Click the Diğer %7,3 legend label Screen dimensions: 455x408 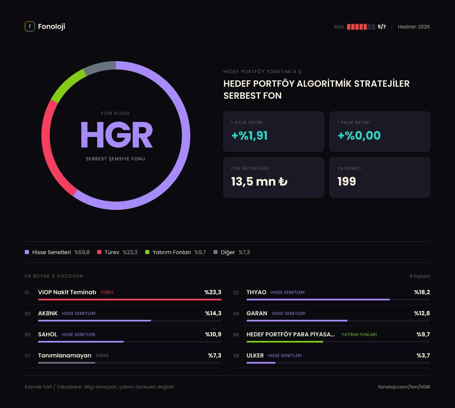tap(235, 252)
